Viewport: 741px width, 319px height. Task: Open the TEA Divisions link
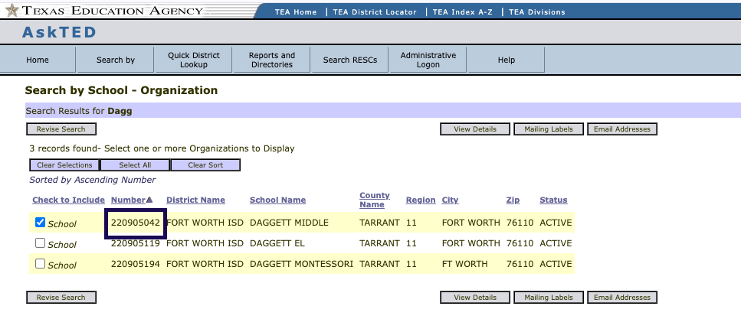coord(537,12)
